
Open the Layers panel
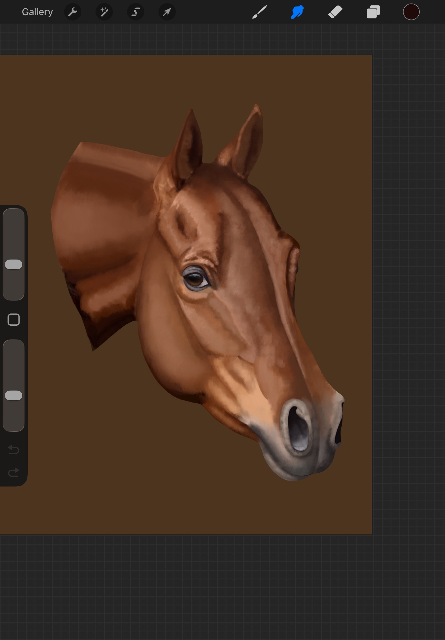[373, 12]
